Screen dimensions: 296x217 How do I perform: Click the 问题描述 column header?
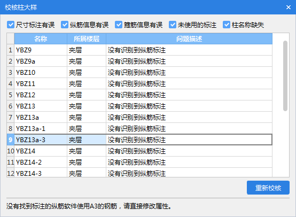(x=189, y=38)
